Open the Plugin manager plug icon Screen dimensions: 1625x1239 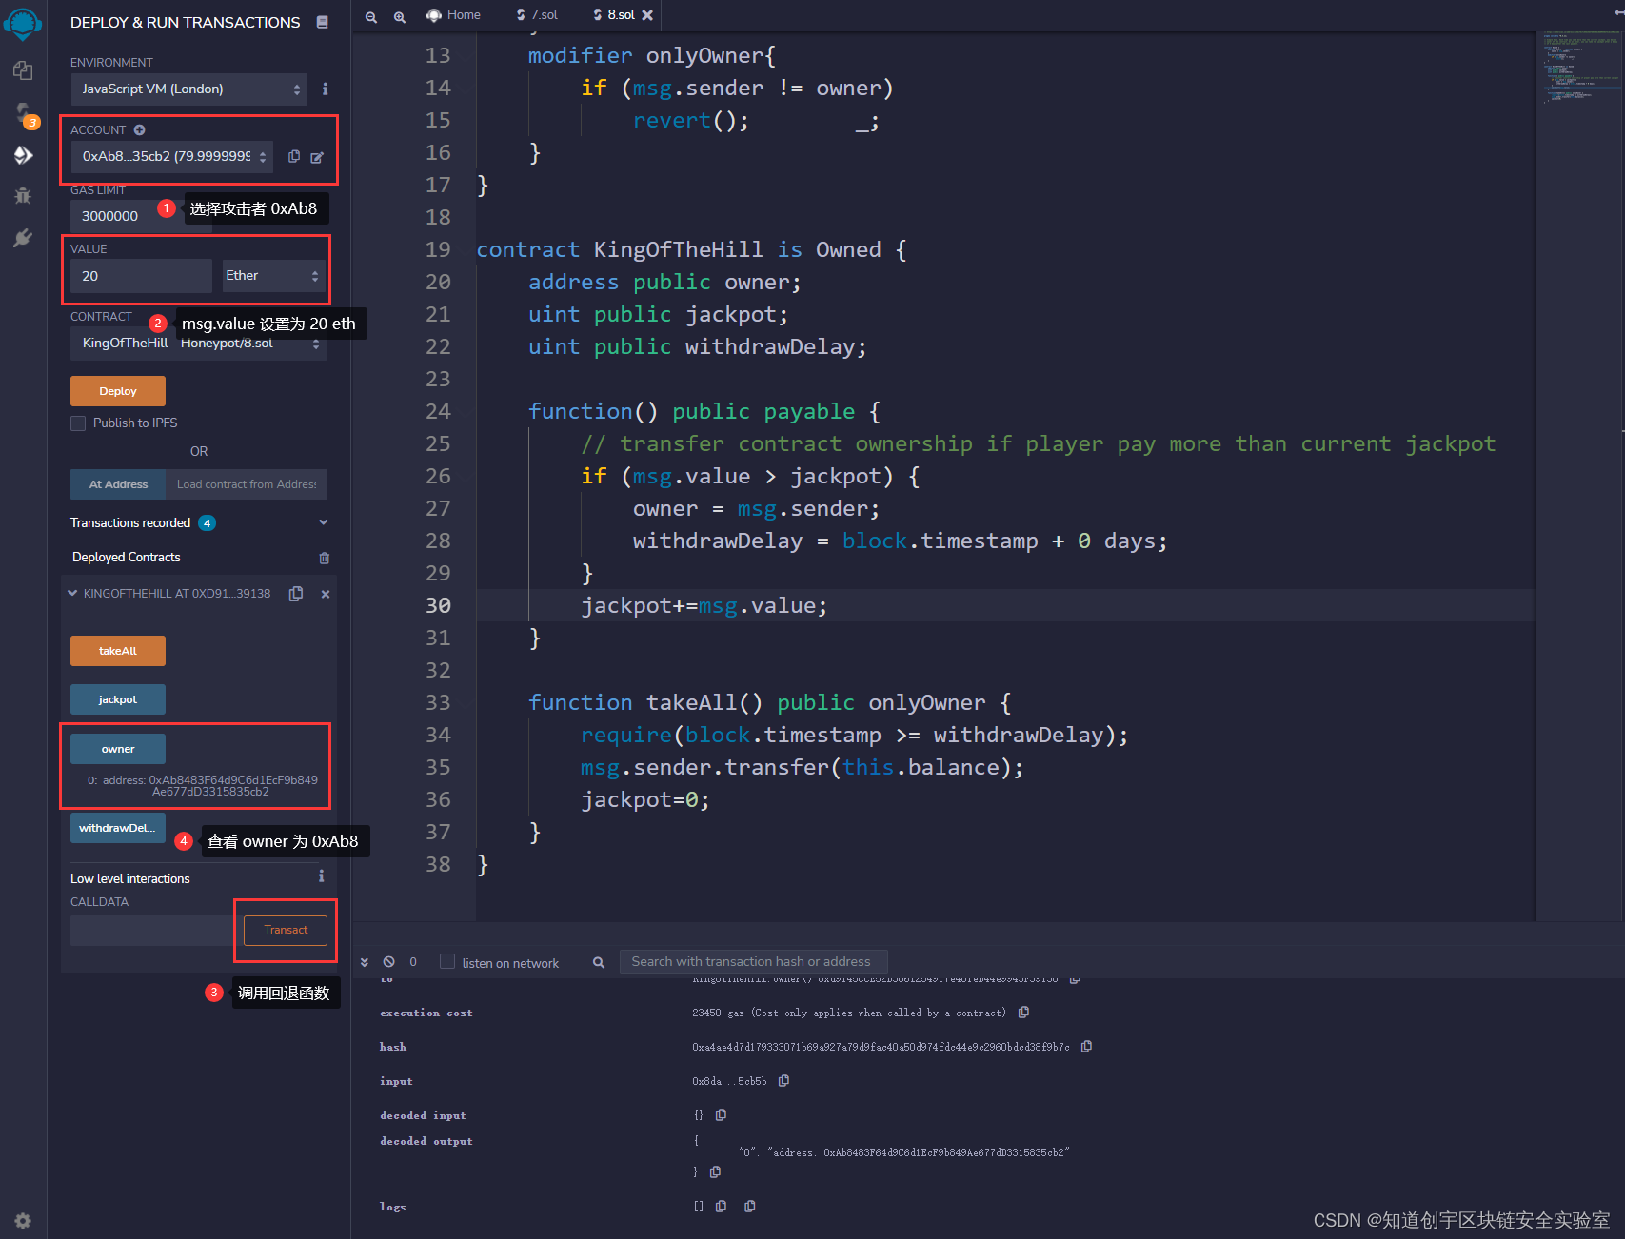coord(23,237)
